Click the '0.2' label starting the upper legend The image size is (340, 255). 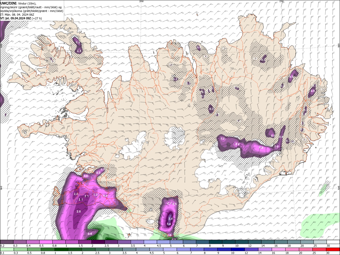point(2,246)
